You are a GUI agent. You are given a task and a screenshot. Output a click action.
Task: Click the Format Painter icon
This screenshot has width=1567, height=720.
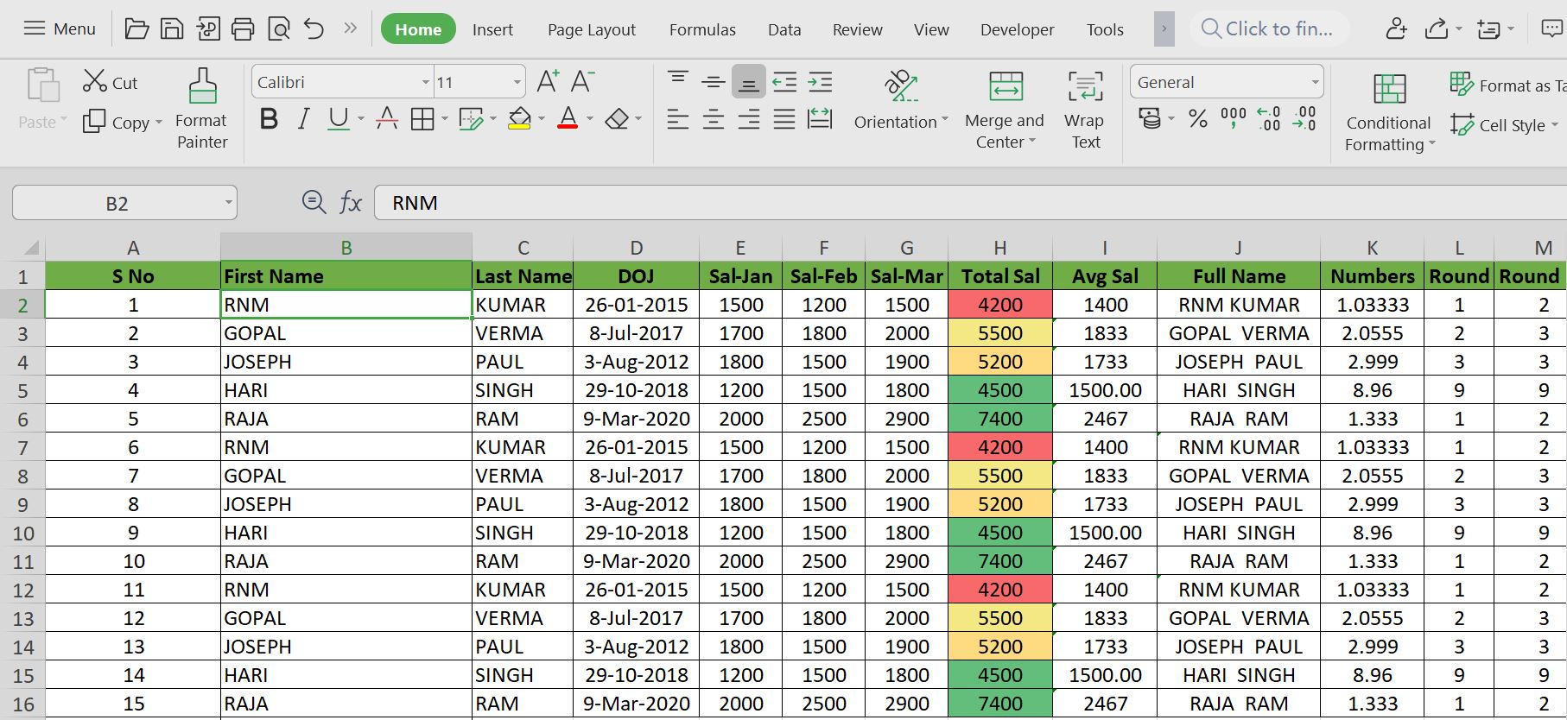pyautogui.click(x=202, y=86)
